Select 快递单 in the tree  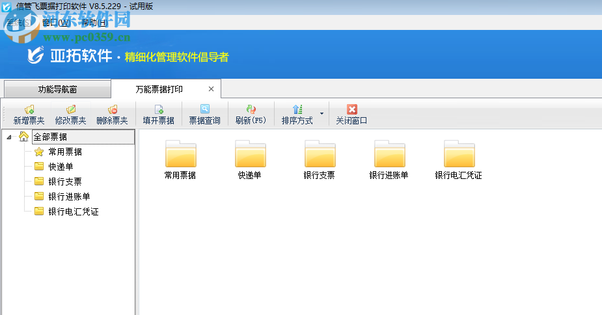click(61, 167)
